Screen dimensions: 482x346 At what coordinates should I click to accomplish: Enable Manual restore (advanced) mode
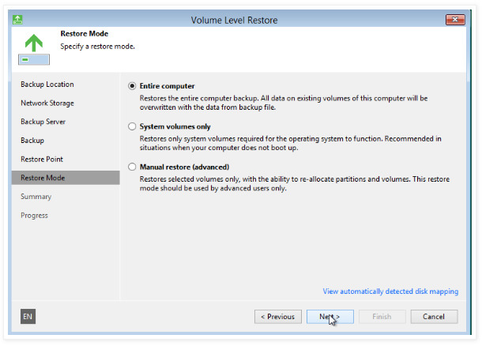132,167
